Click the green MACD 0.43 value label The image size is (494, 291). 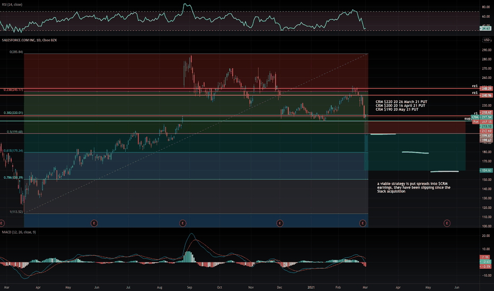[486, 262]
